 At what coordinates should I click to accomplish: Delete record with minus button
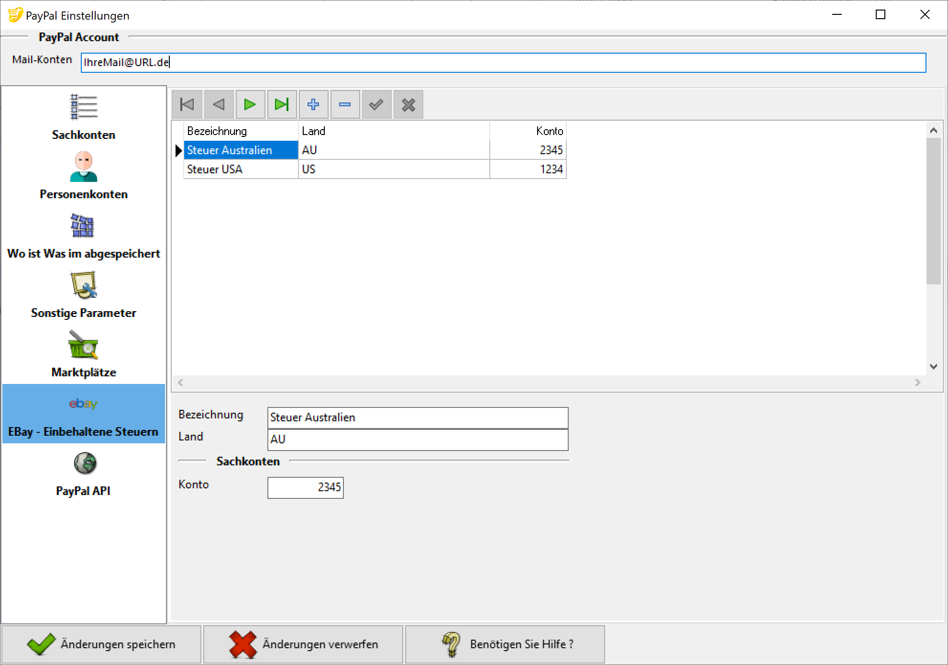345,104
